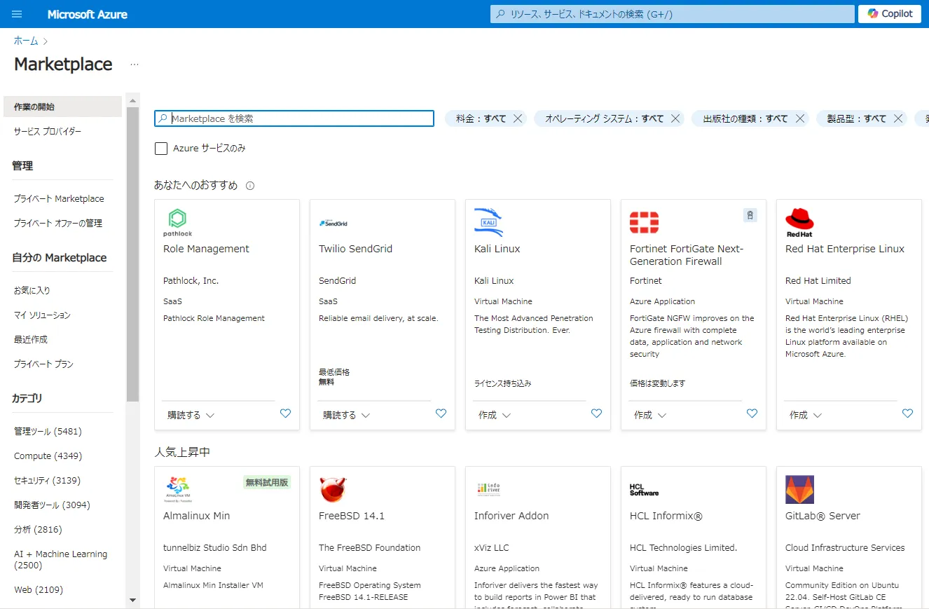This screenshot has height=609, width=929.
Task: Open 最近作成 in sidebar
Action: 31,339
